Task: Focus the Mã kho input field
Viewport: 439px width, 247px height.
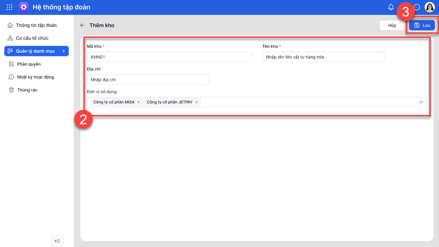Action: click(169, 57)
